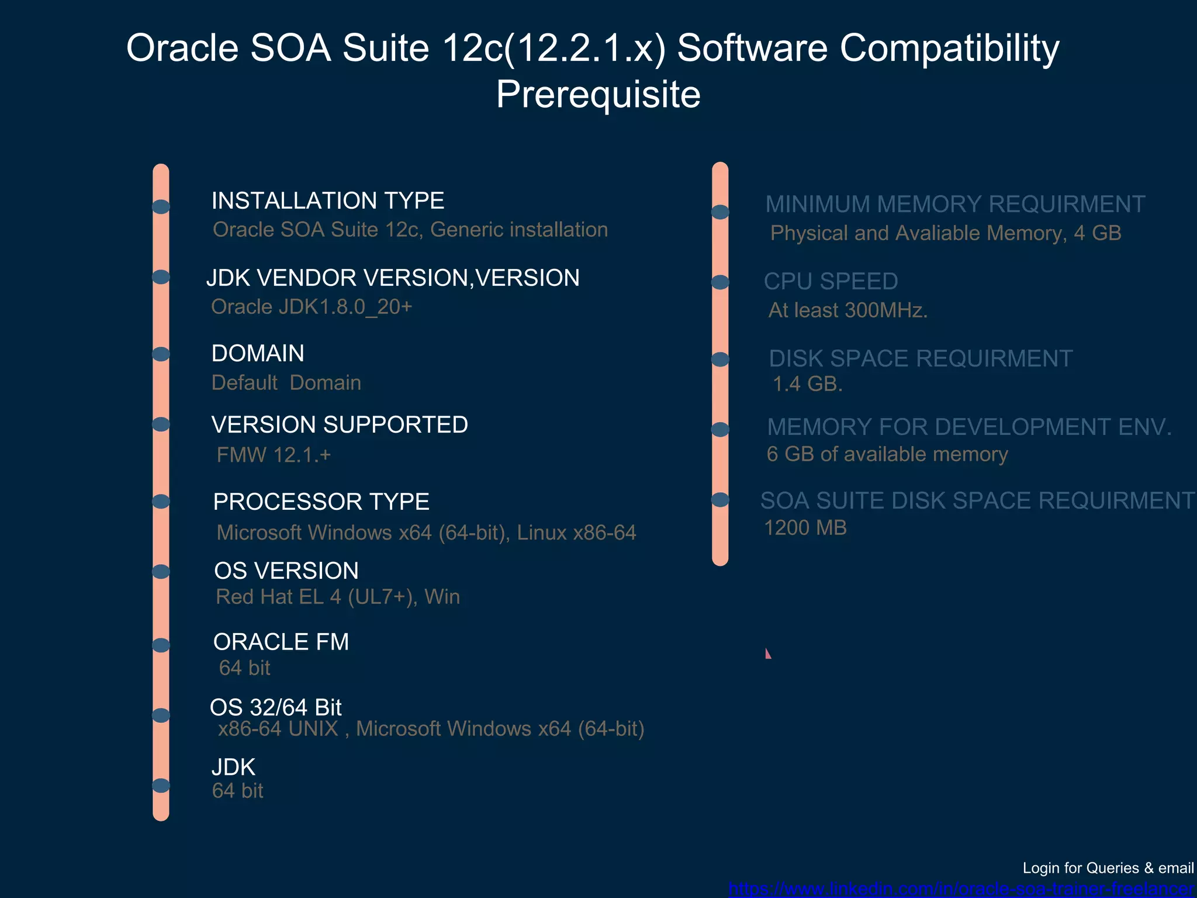
Task: Select the 'DOMAIN' heading
Action: click(258, 353)
